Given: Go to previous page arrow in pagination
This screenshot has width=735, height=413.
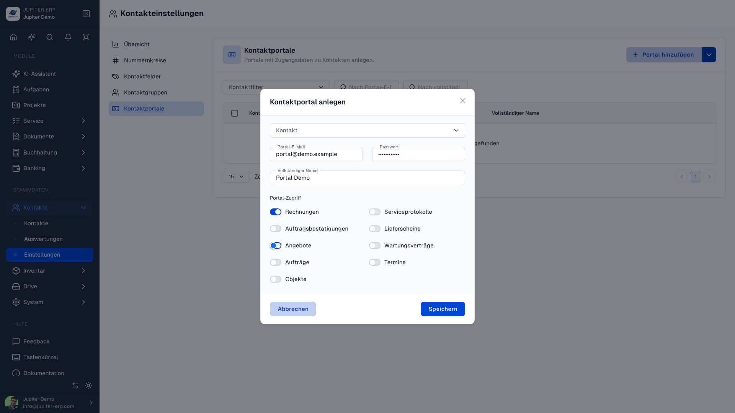Looking at the screenshot, I should click(682, 177).
